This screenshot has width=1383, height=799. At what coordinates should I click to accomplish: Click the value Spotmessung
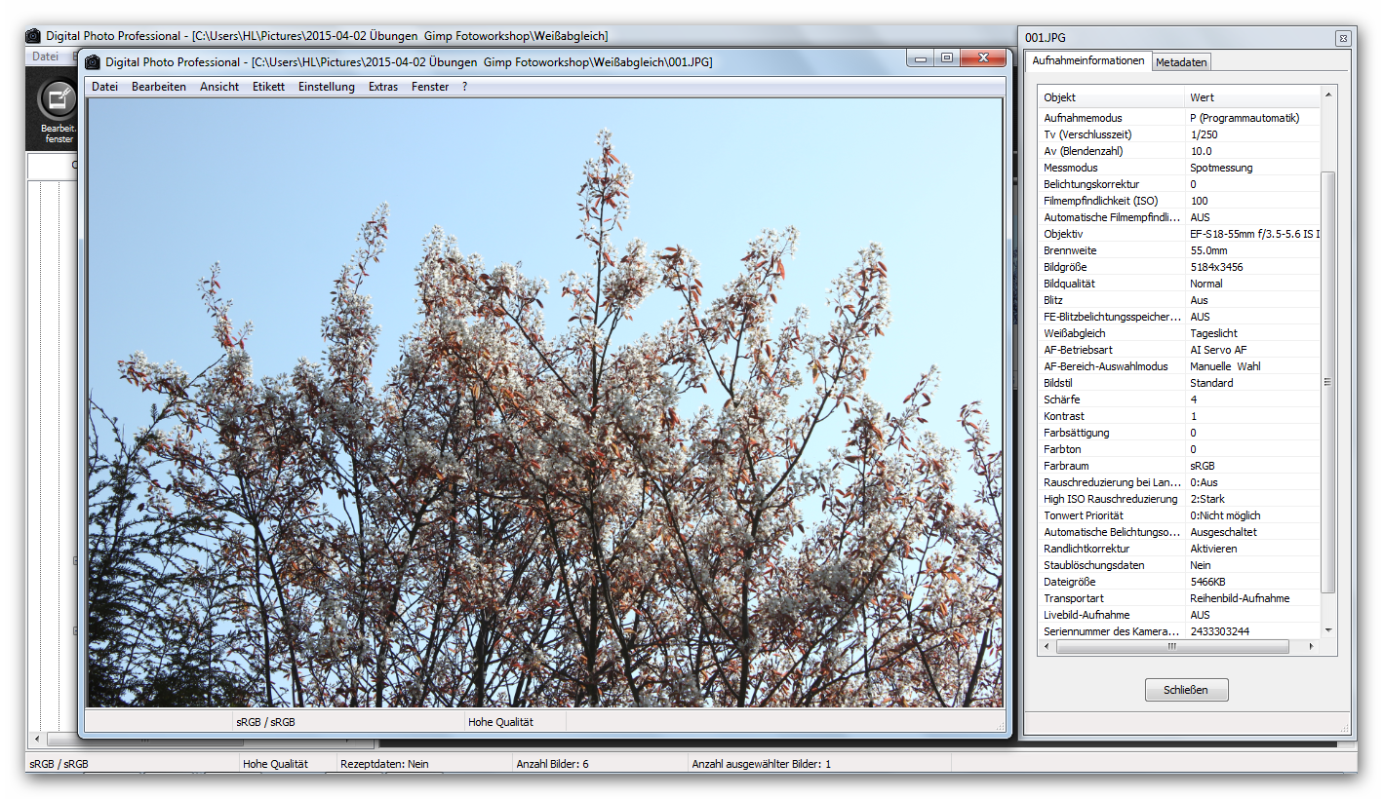(1221, 168)
